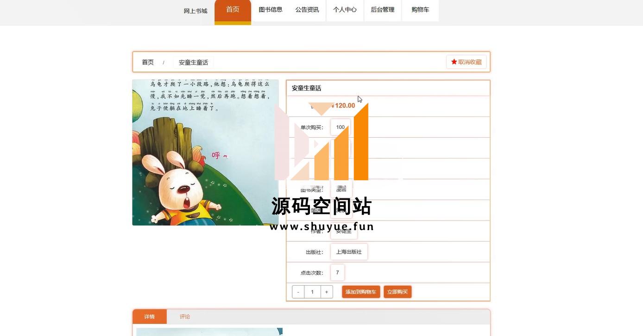Open the 购物车 page in navigation
The width and height of the screenshot is (643, 336).
[x=420, y=10]
